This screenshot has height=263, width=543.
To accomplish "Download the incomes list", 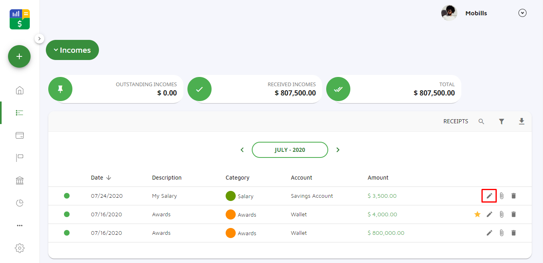I will (522, 121).
